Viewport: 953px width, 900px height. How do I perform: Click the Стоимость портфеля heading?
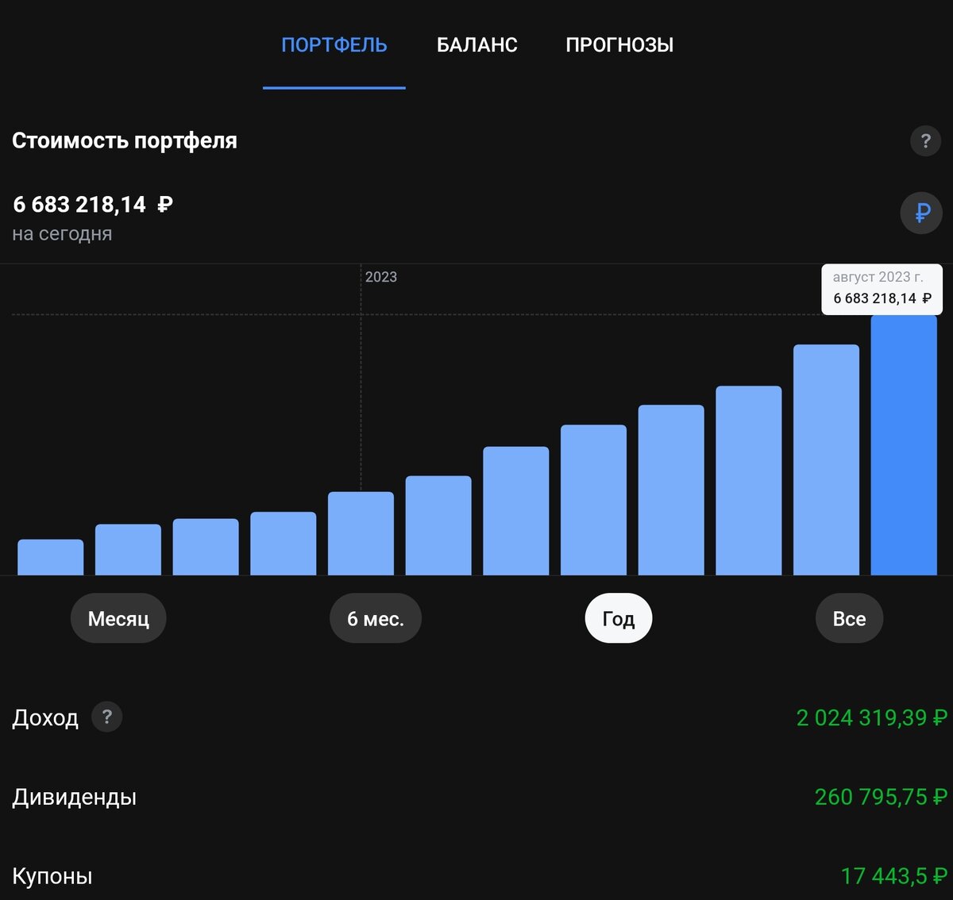125,140
